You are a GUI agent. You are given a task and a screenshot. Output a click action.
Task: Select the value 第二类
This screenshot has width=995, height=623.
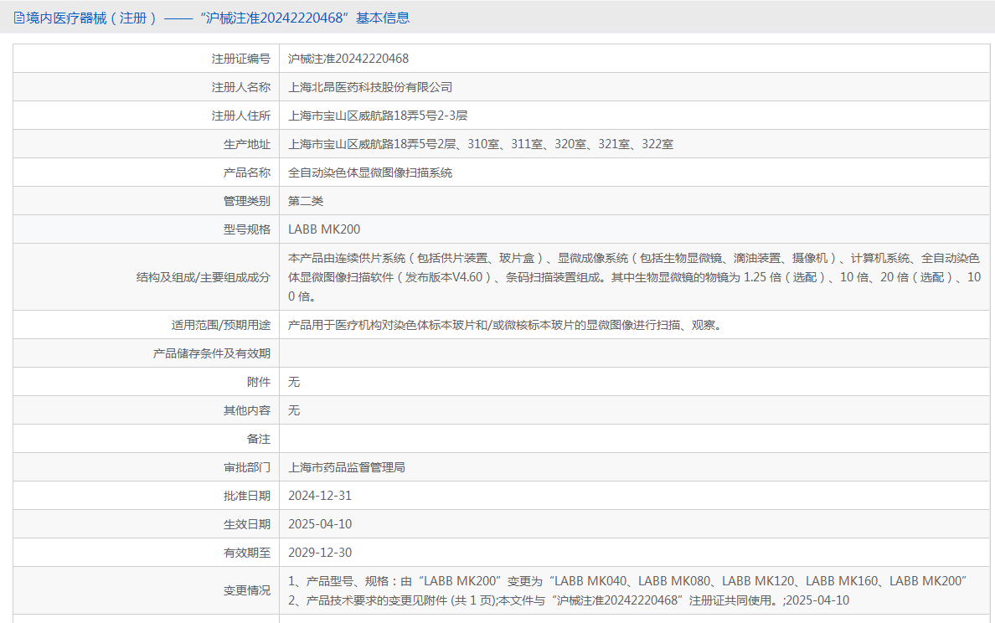tap(306, 201)
